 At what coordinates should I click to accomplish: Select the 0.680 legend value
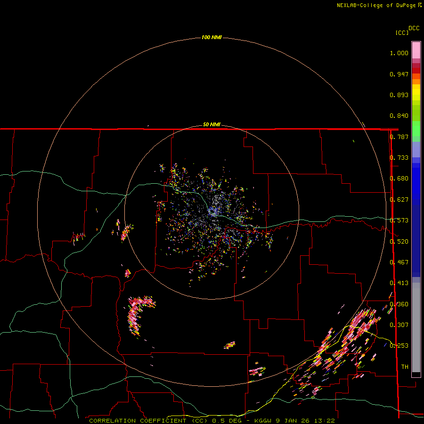point(399,179)
